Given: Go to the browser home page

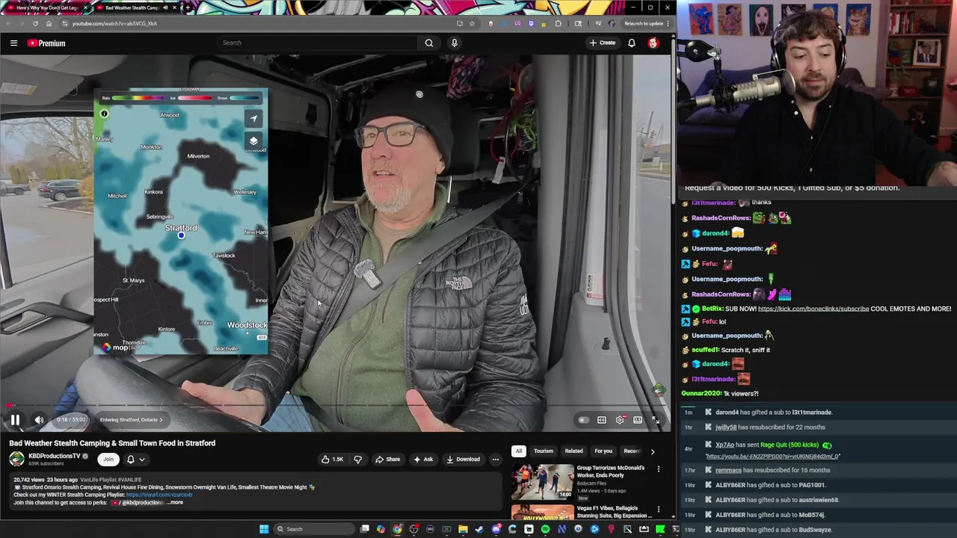Looking at the screenshot, I should point(49,23).
